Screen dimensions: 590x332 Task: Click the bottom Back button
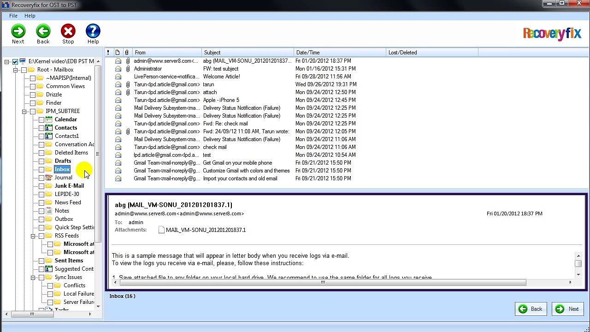pos(531,309)
